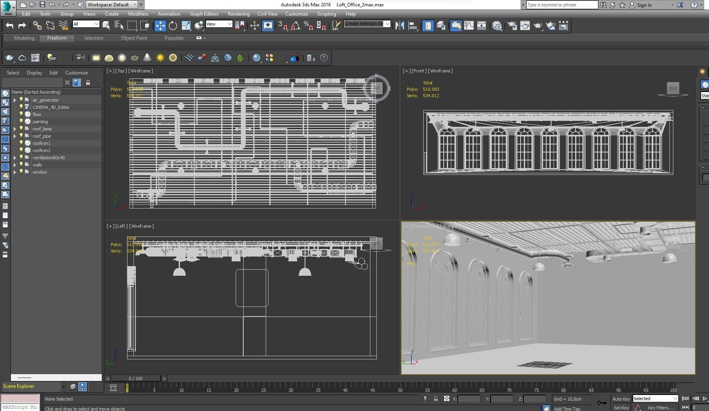Toggle the Window/Crossing selection icon
709x411 pixels.
point(145,26)
